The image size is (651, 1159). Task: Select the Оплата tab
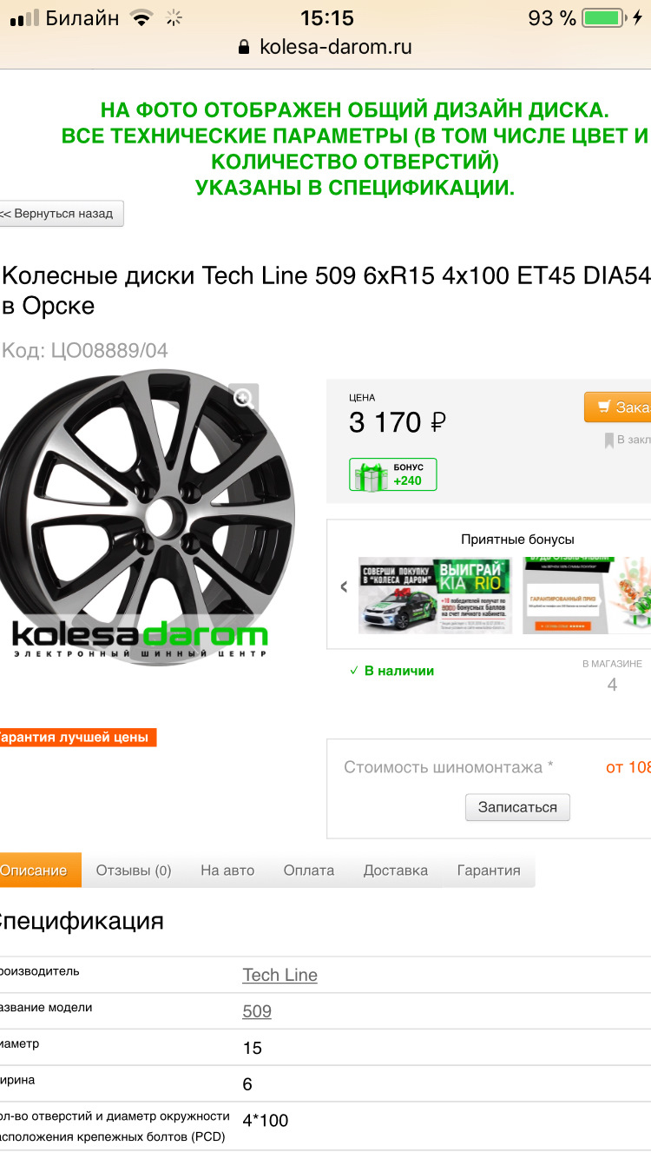coord(309,870)
